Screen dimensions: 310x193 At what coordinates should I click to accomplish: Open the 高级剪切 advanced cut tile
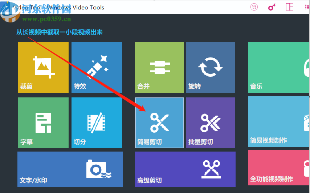pyautogui.click(x=185, y=169)
